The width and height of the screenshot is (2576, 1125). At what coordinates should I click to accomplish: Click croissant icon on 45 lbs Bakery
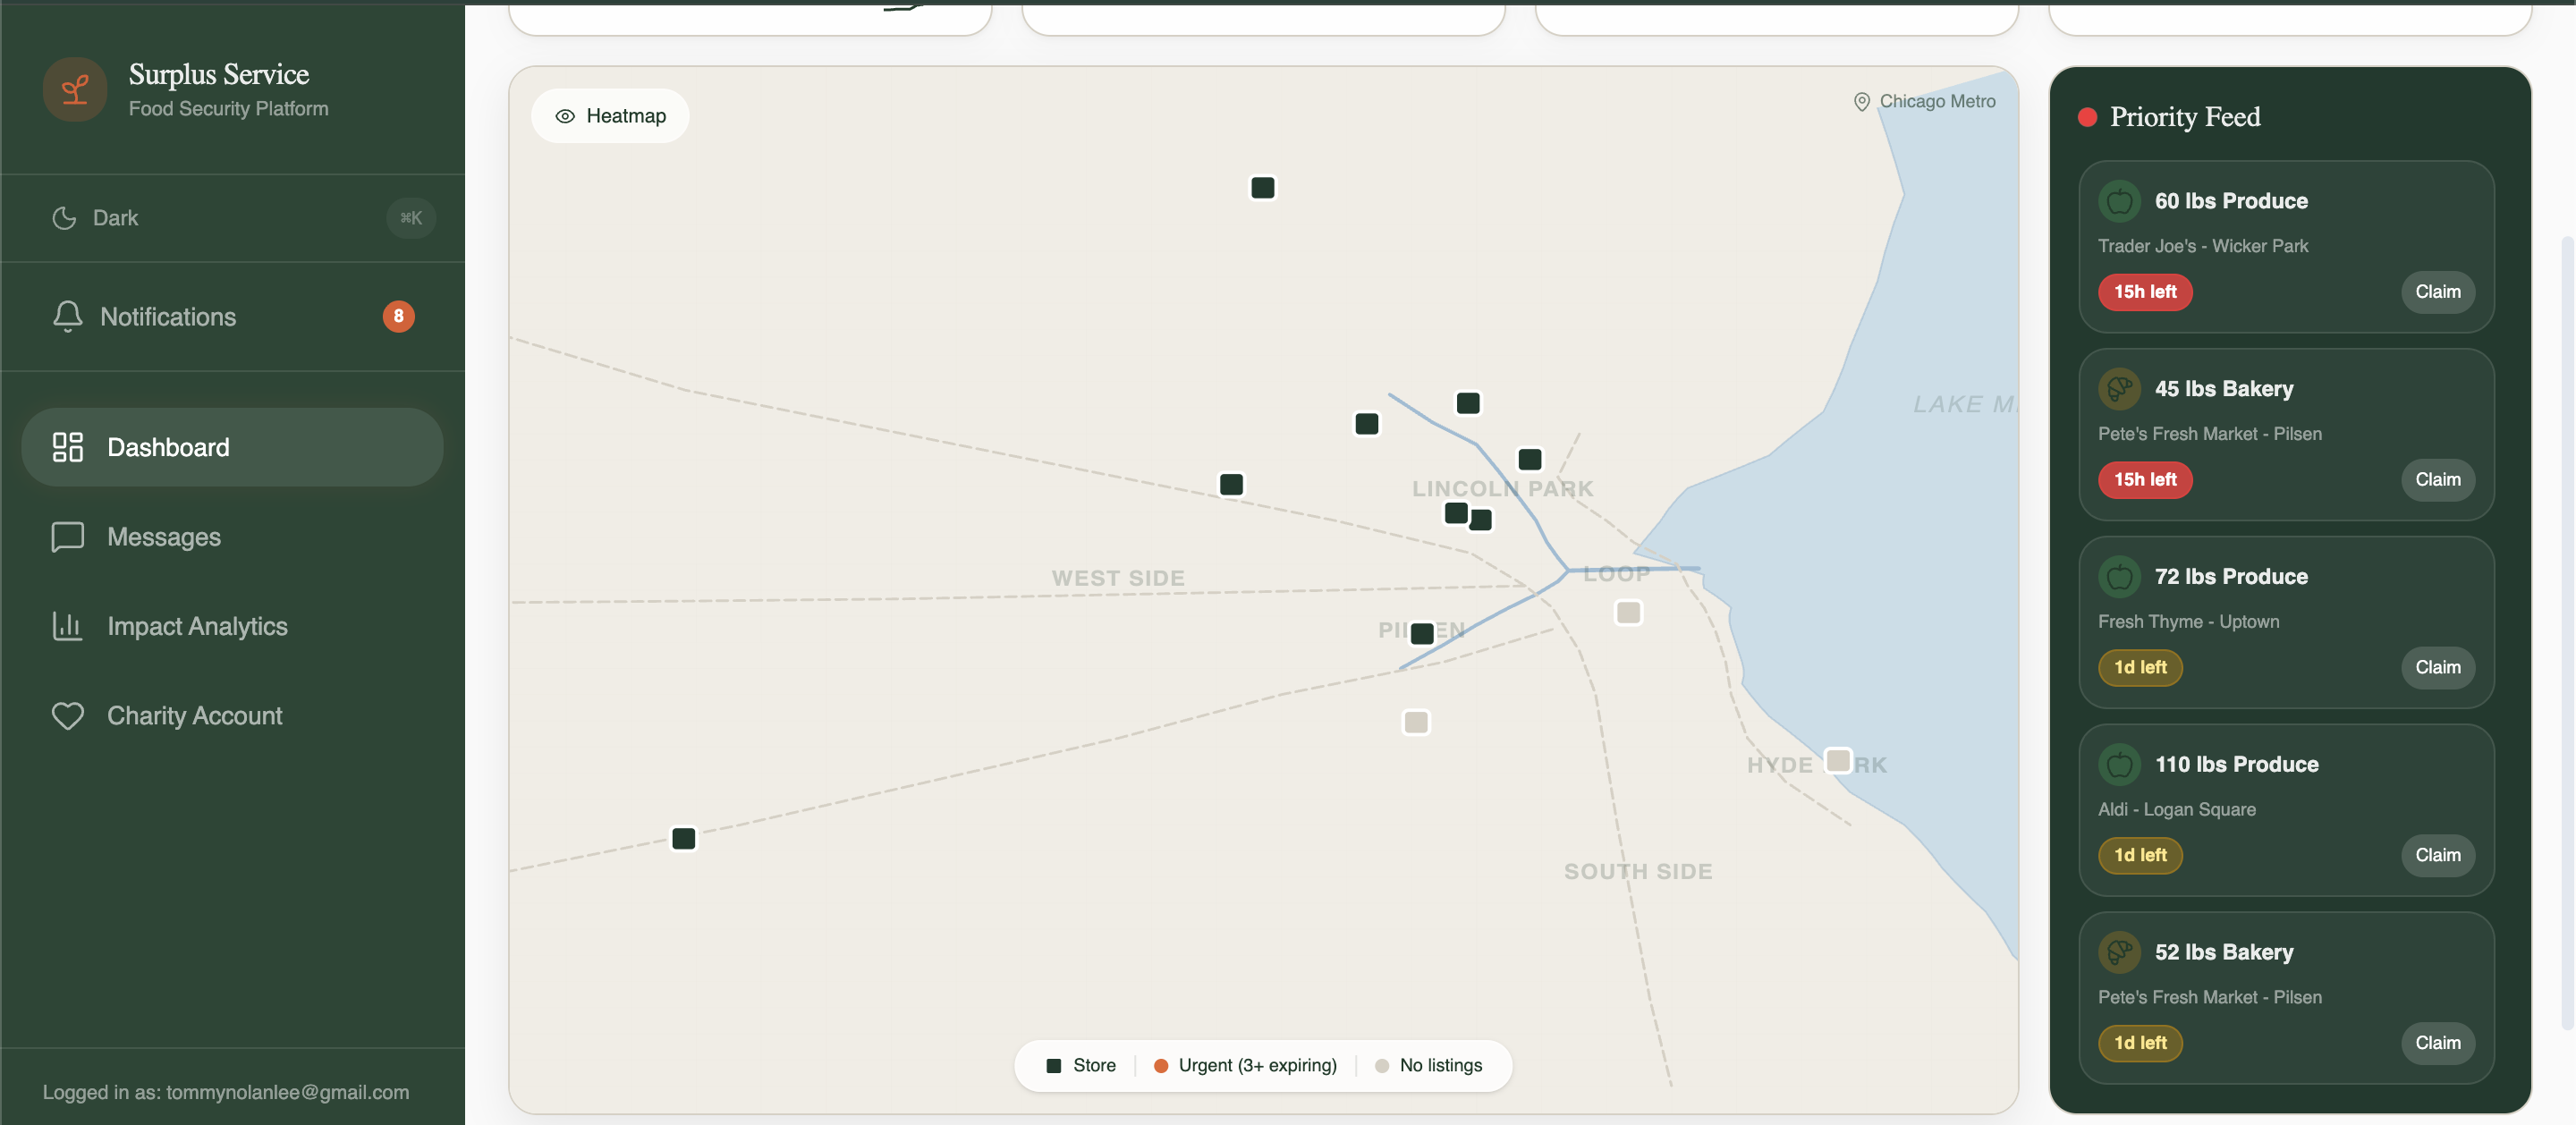pyautogui.click(x=2118, y=389)
